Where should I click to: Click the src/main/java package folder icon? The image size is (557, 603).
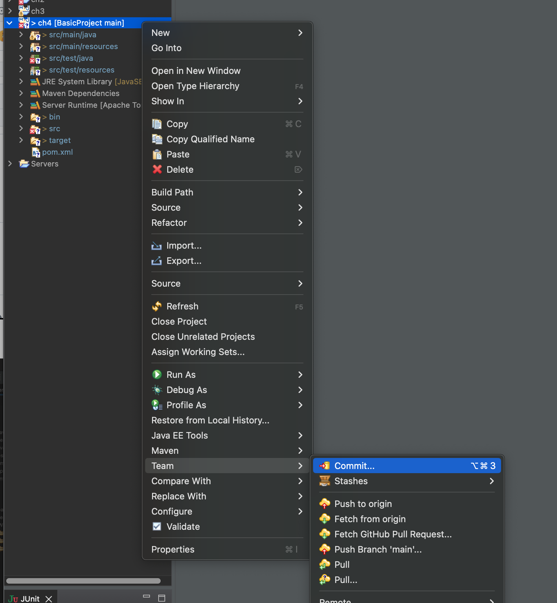(35, 35)
